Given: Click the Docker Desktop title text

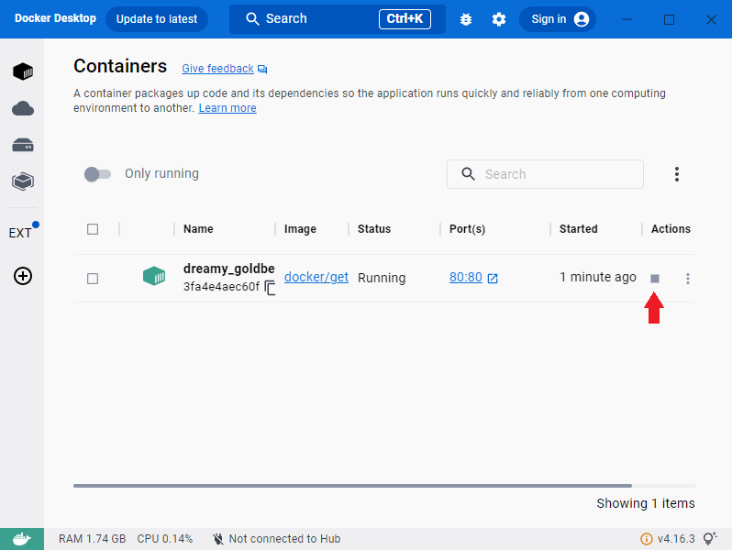Looking at the screenshot, I should pos(55,18).
